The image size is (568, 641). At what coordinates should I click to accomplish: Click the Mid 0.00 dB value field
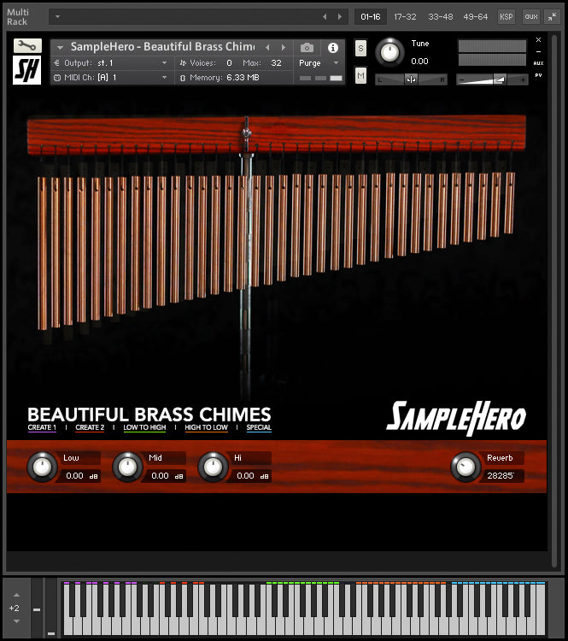coord(166,476)
